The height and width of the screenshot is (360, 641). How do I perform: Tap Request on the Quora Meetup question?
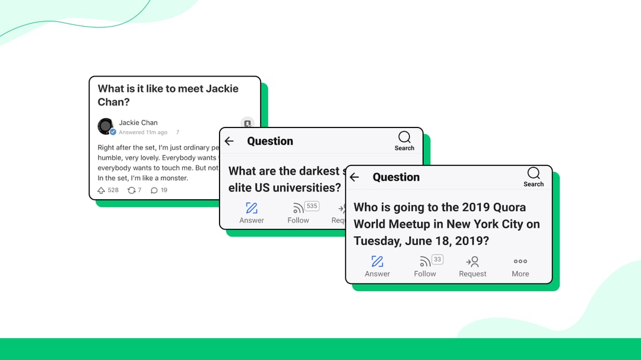click(472, 266)
